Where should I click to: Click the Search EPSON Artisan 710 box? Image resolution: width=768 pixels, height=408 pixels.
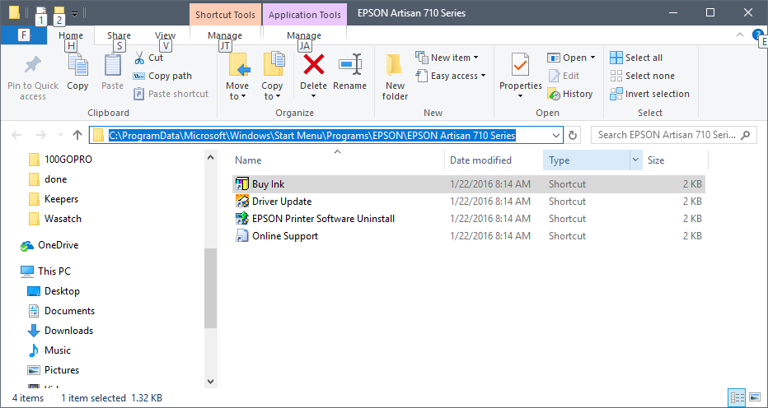673,135
